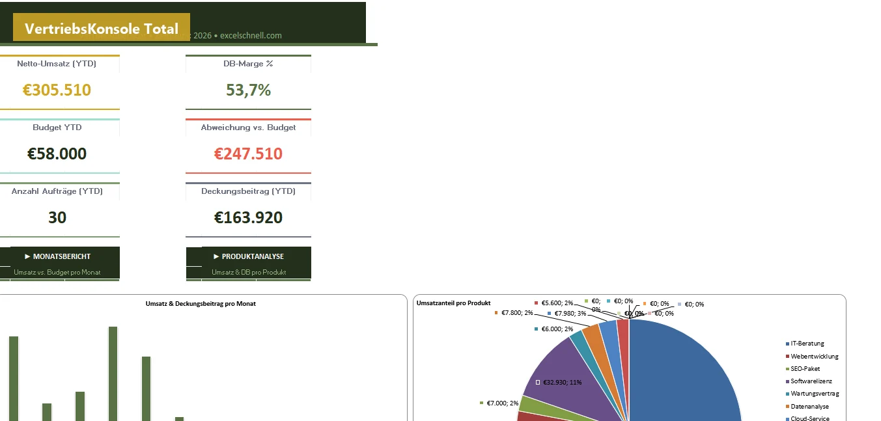The width and height of the screenshot is (881, 421).
Task: Click the €58.000 budget value
Action: (57, 154)
